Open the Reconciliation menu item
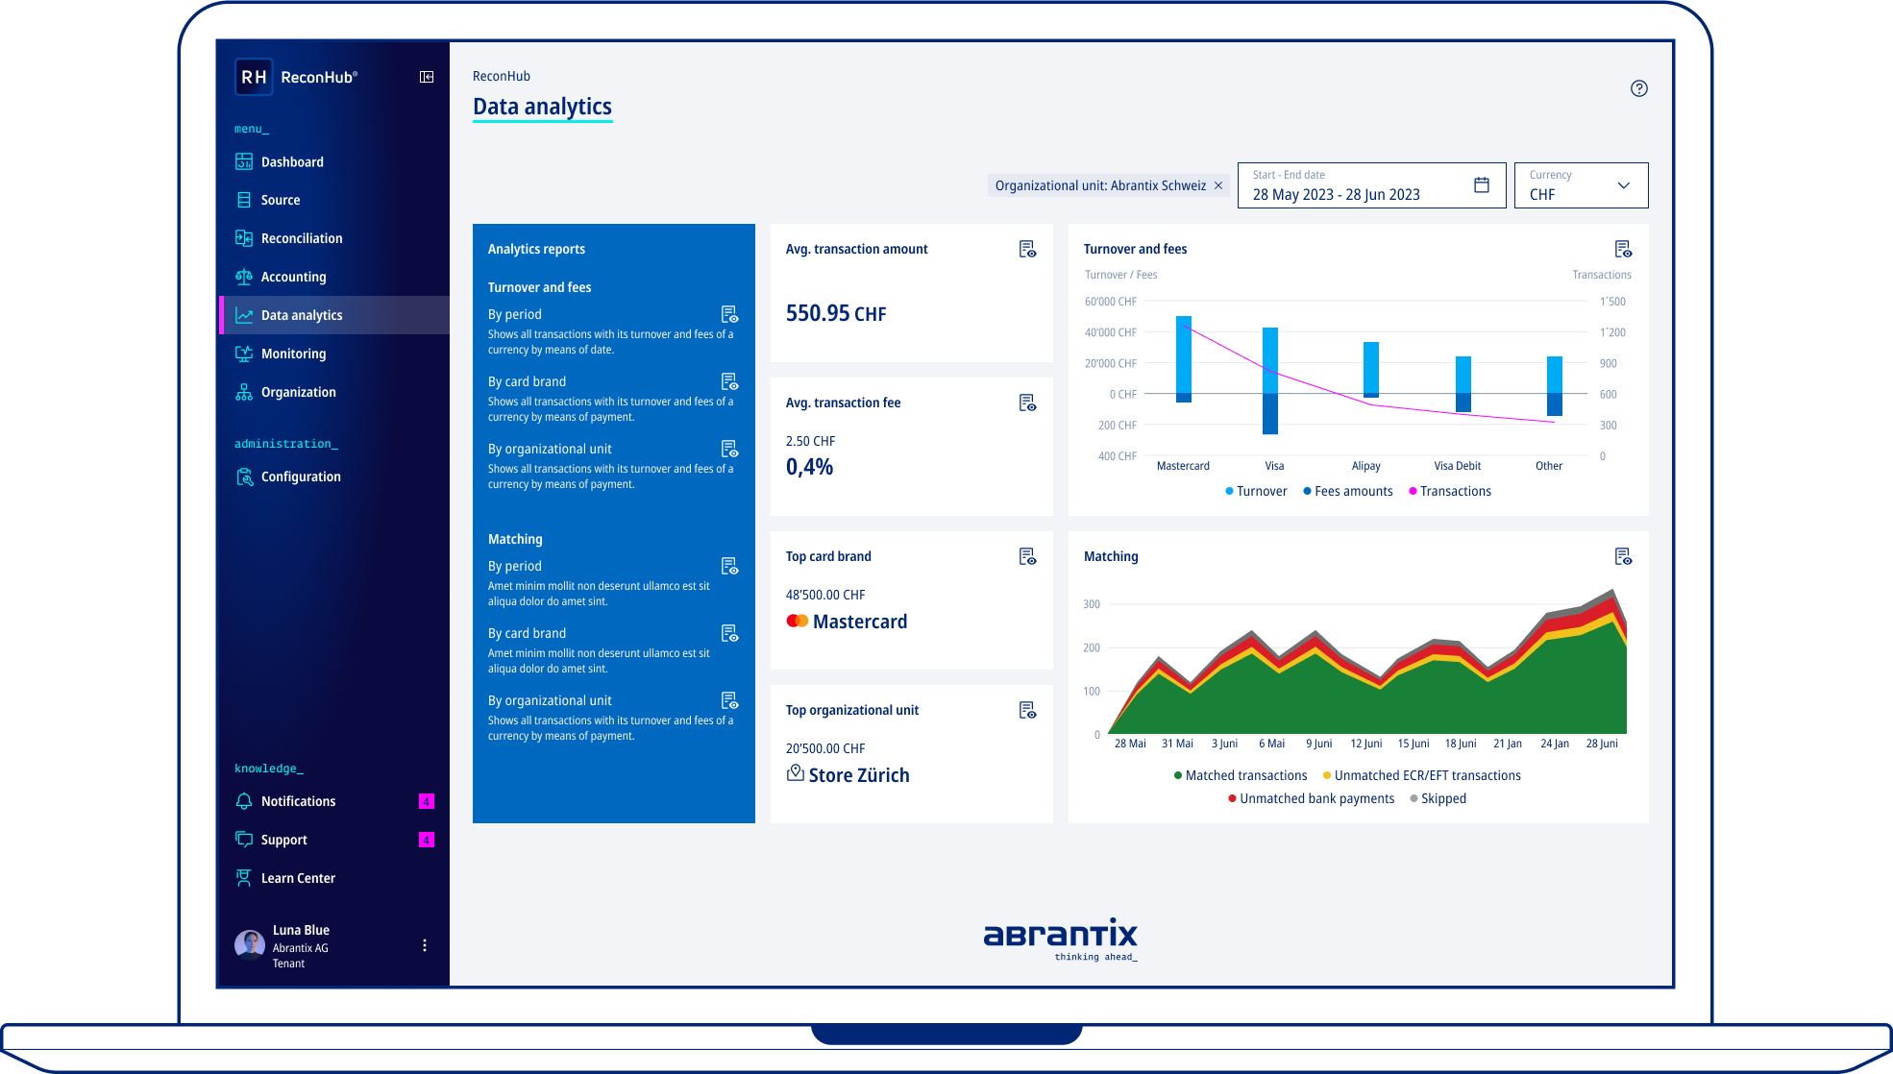 (x=333, y=238)
